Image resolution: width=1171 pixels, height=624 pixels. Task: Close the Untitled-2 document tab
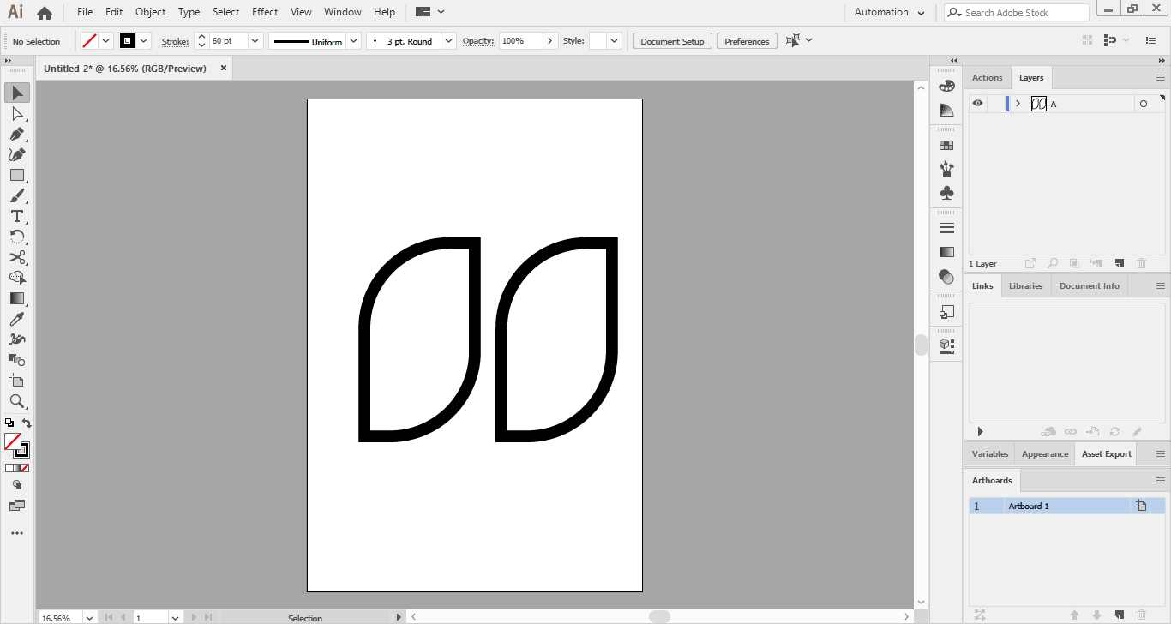[x=224, y=68]
